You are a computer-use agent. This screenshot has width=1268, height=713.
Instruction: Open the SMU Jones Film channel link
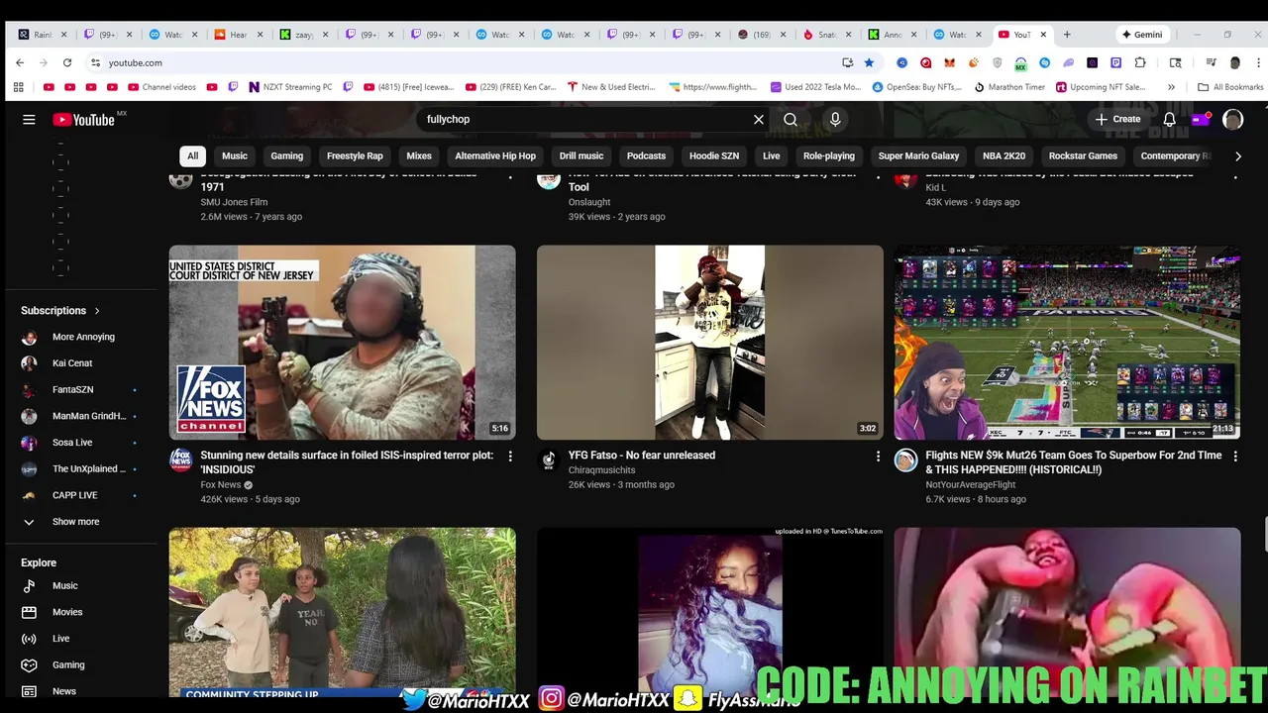click(234, 202)
